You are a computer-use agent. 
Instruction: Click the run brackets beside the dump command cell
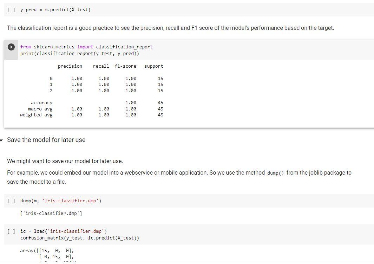click(x=10, y=201)
